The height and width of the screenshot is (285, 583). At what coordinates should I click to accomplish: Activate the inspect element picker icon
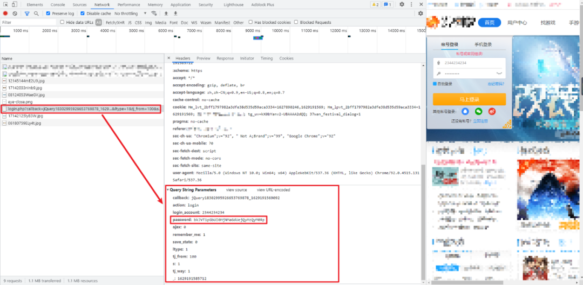[x=5, y=4]
